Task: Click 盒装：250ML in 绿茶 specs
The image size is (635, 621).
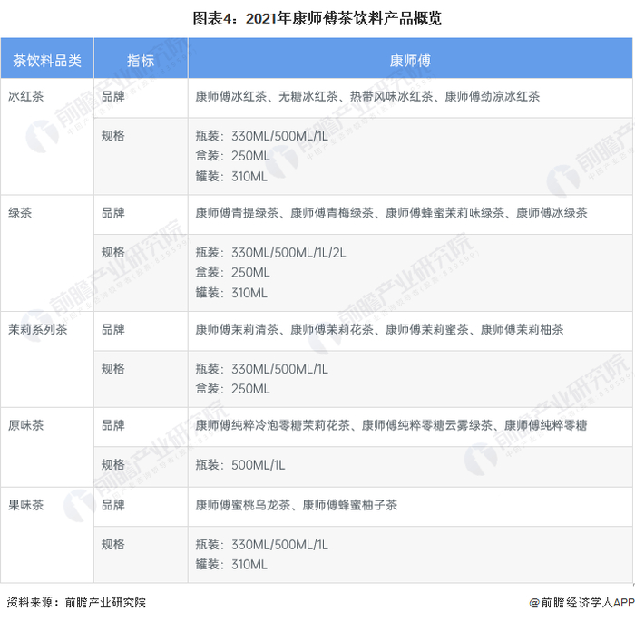Action: pyautogui.click(x=232, y=272)
